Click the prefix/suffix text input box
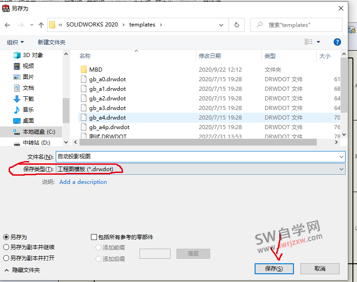Viewport: 357px width, 282px height. (x=155, y=254)
